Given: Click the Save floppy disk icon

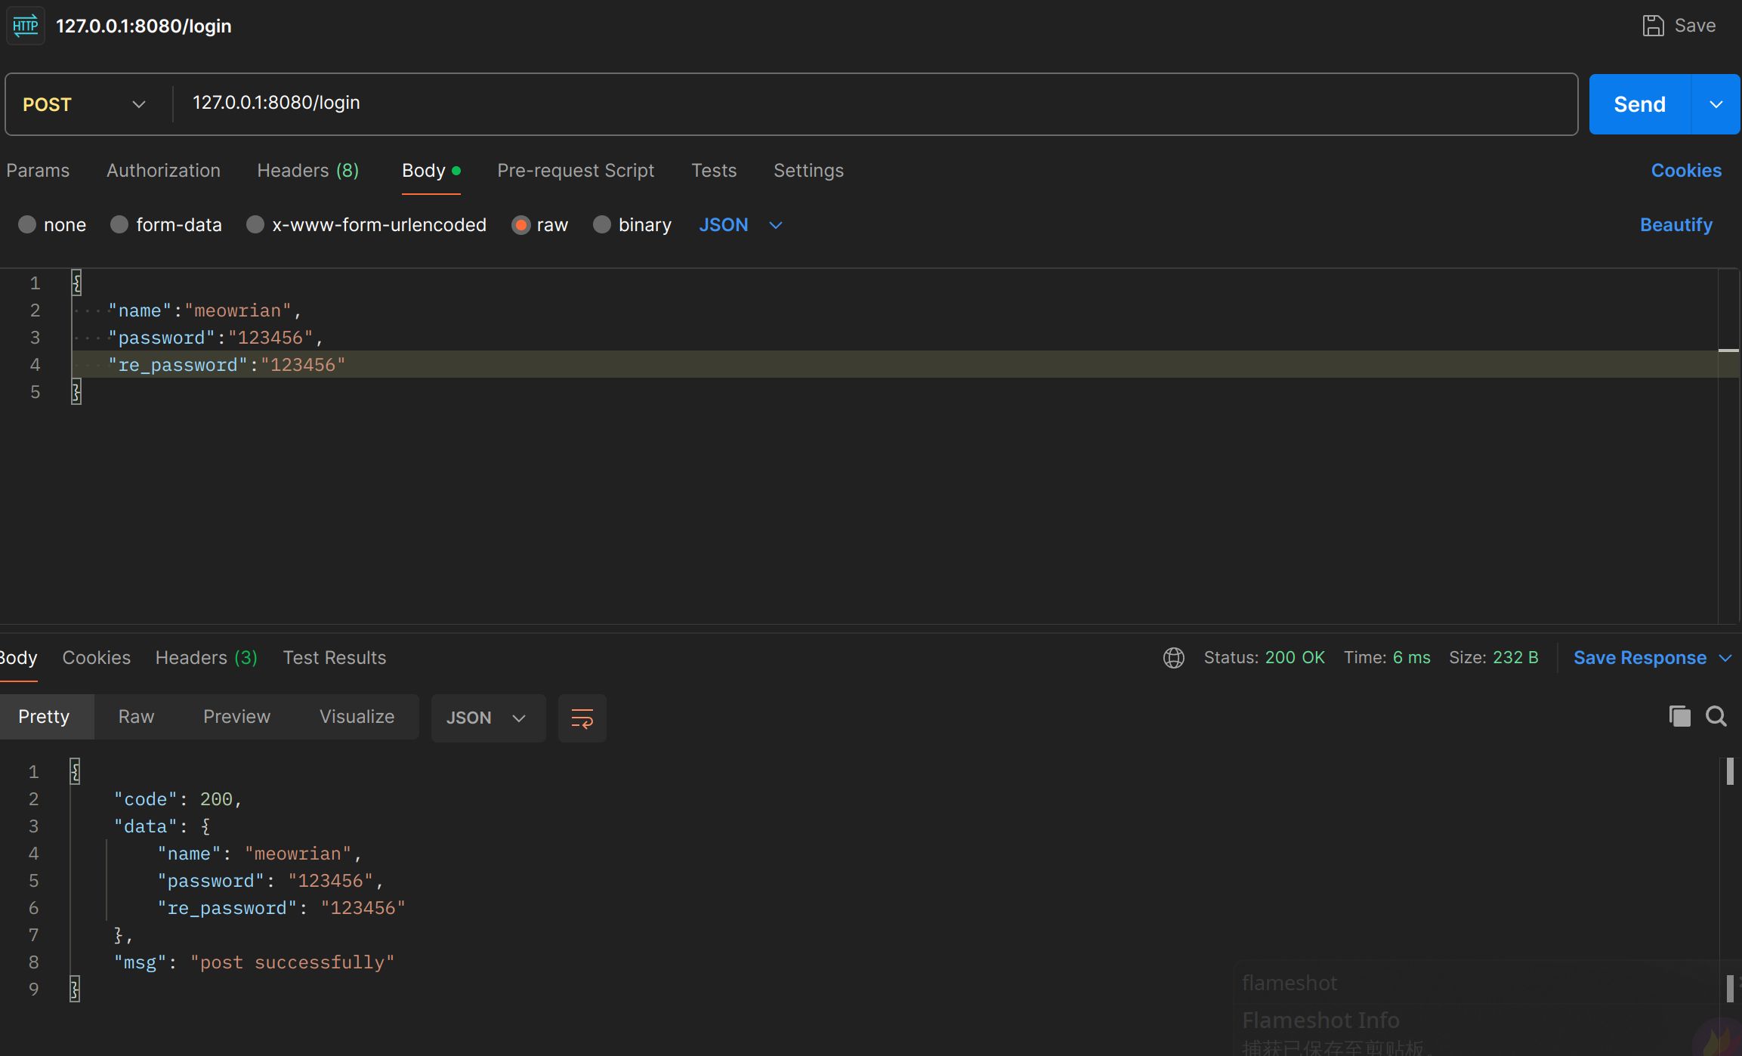Looking at the screenshot, I should click(1653, 26).
